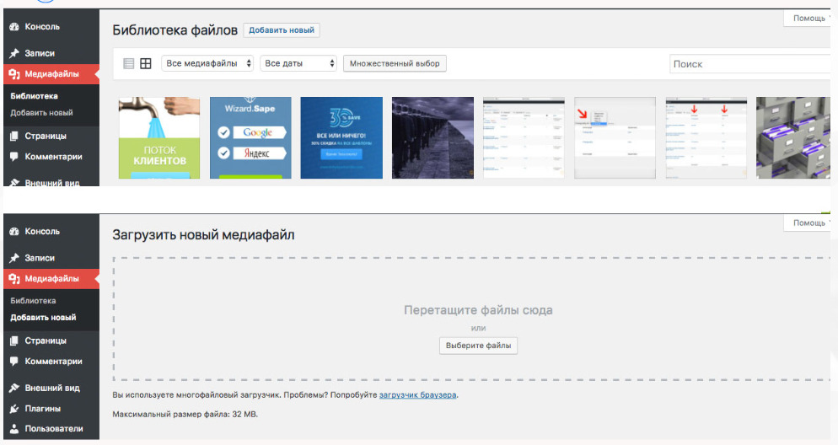Open Комментарии in the top screenshot sidebar
Viewport: 838px width, 445px height.
[51, 157]
